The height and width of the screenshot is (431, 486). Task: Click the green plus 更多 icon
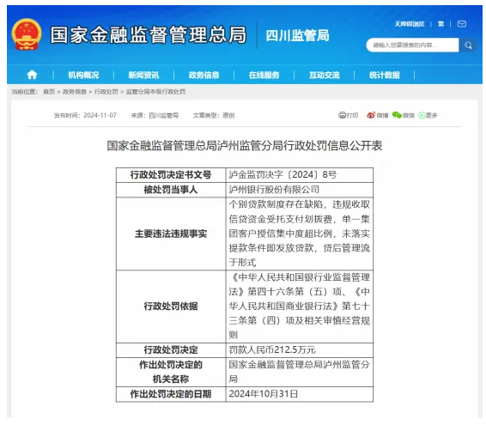(422, 115)
